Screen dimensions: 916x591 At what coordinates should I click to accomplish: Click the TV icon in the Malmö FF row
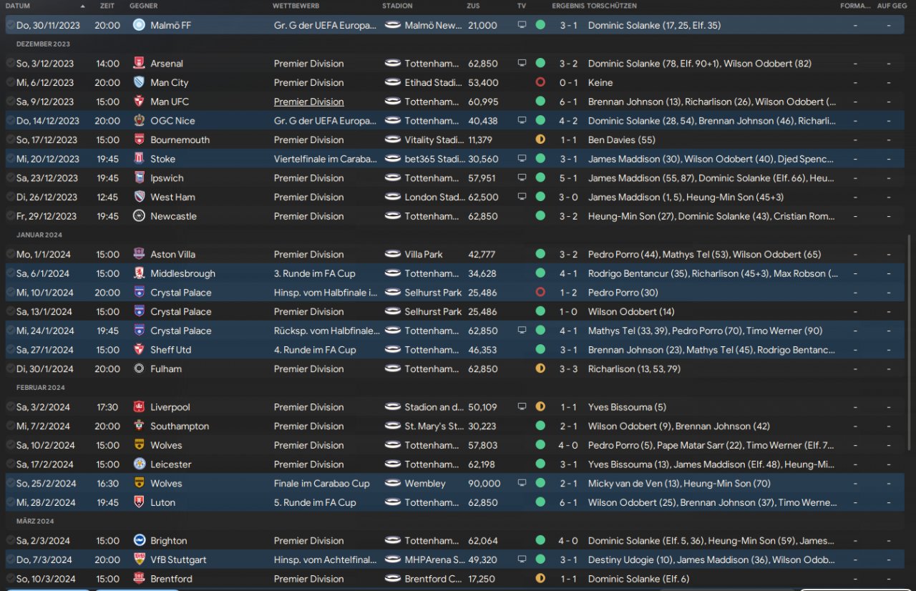click(x=522, y=25)
